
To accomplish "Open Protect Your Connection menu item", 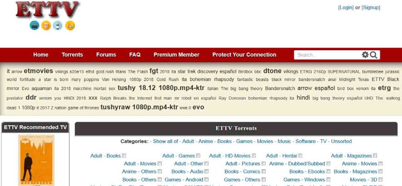I will [244, 55].
